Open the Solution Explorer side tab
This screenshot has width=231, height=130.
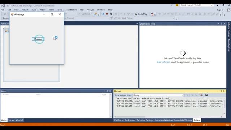click(229, 29)
